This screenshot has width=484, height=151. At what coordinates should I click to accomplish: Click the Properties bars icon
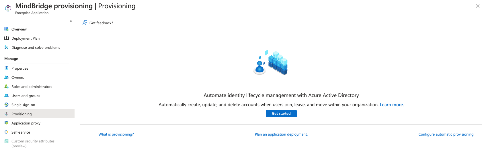[x=6, y=68]
